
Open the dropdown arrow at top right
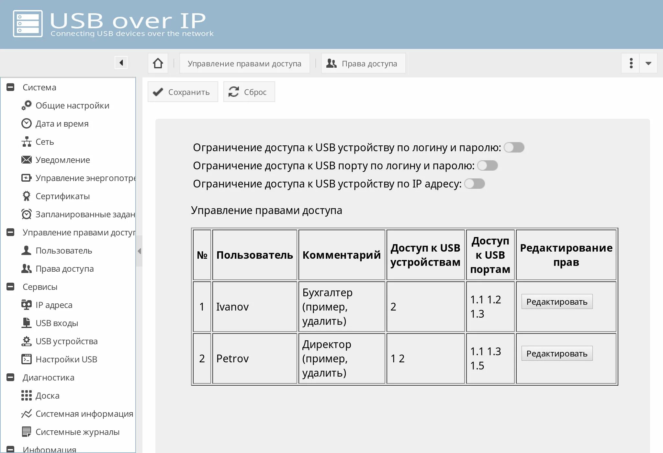(648, 63)
